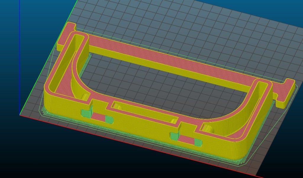Select the green support block near the front

click(86, 113)
